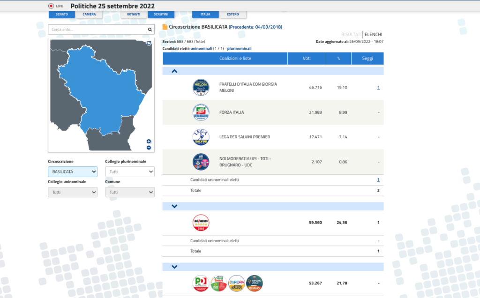Screen dimensions: 480x298
Task: Expand the center-left coalition chevron
Action: (174, 267)
